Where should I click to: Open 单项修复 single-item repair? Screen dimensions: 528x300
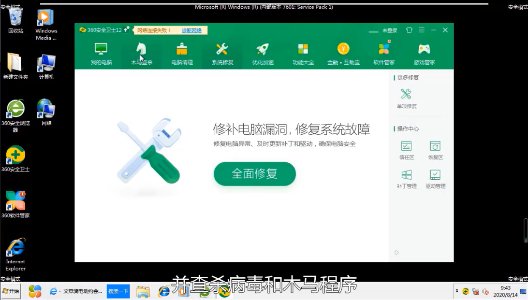pyautogui.click(x=407, y=98)
